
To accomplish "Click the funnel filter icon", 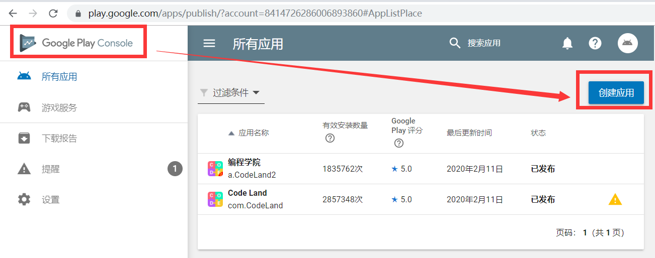I will pos(204,93).
